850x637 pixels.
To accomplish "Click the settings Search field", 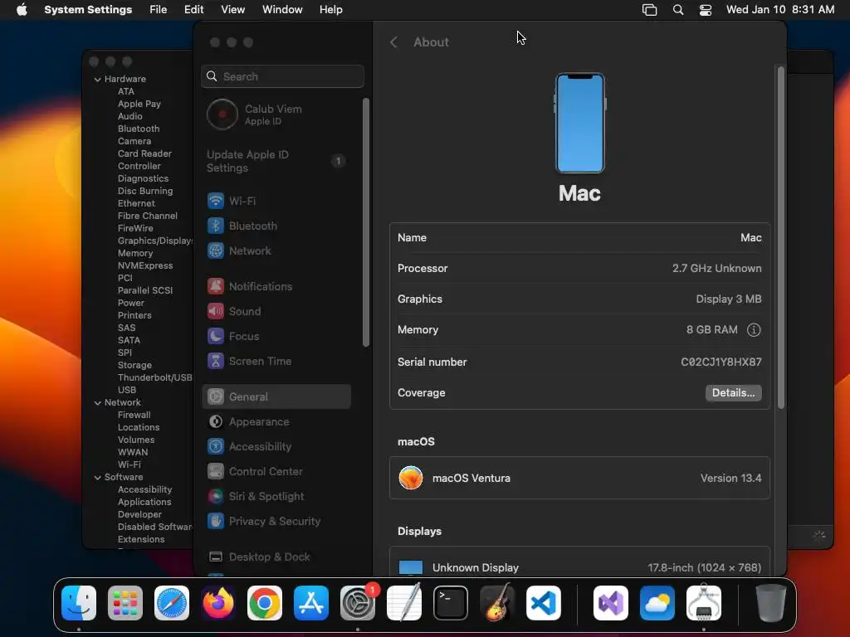I will 282,76.
